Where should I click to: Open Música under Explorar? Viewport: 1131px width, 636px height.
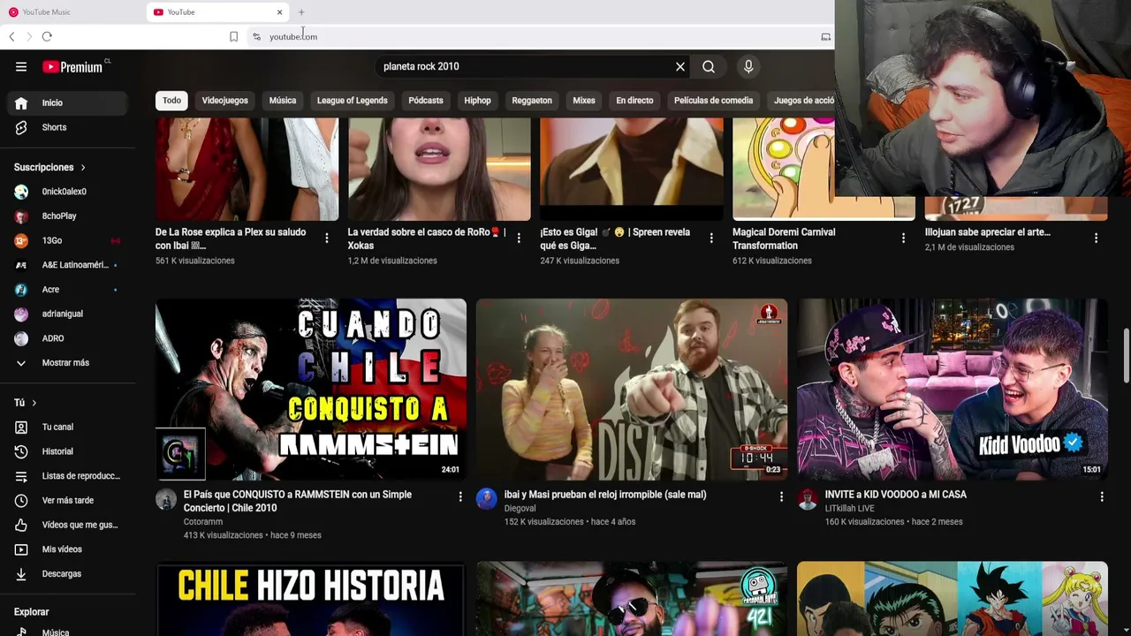(67, 631)
